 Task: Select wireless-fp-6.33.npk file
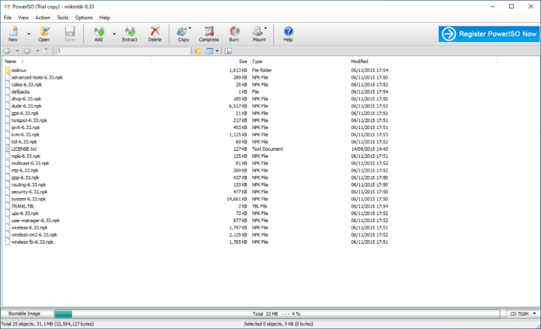[x=32, y=242]
